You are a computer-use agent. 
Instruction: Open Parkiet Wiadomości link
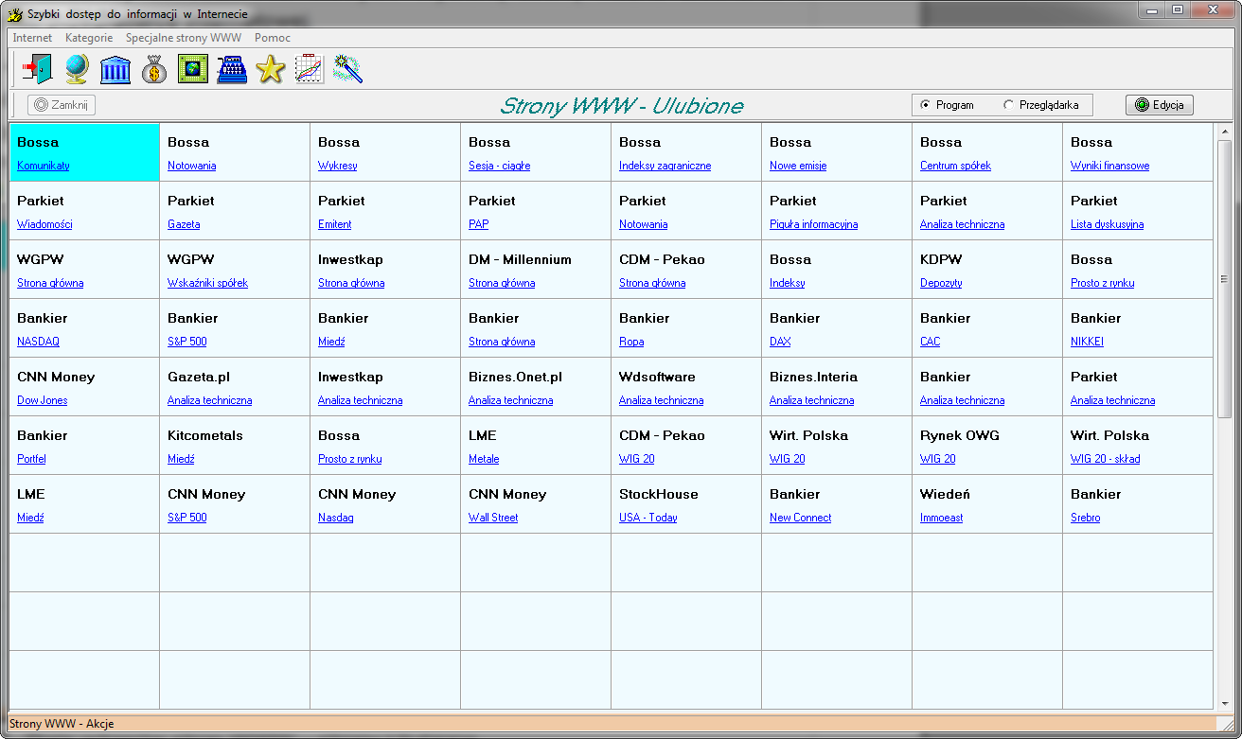pos(44,224)
